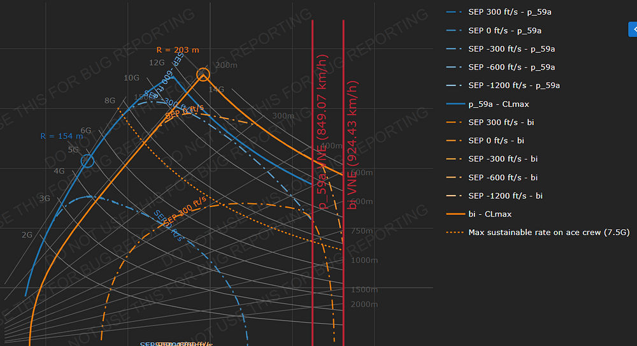
Task: Hide SEP -300 ft/s - p_59a trace
Action: pos(501,49)
